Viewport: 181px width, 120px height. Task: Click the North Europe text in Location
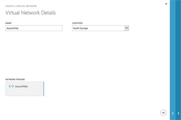click(x=80, y=28)
